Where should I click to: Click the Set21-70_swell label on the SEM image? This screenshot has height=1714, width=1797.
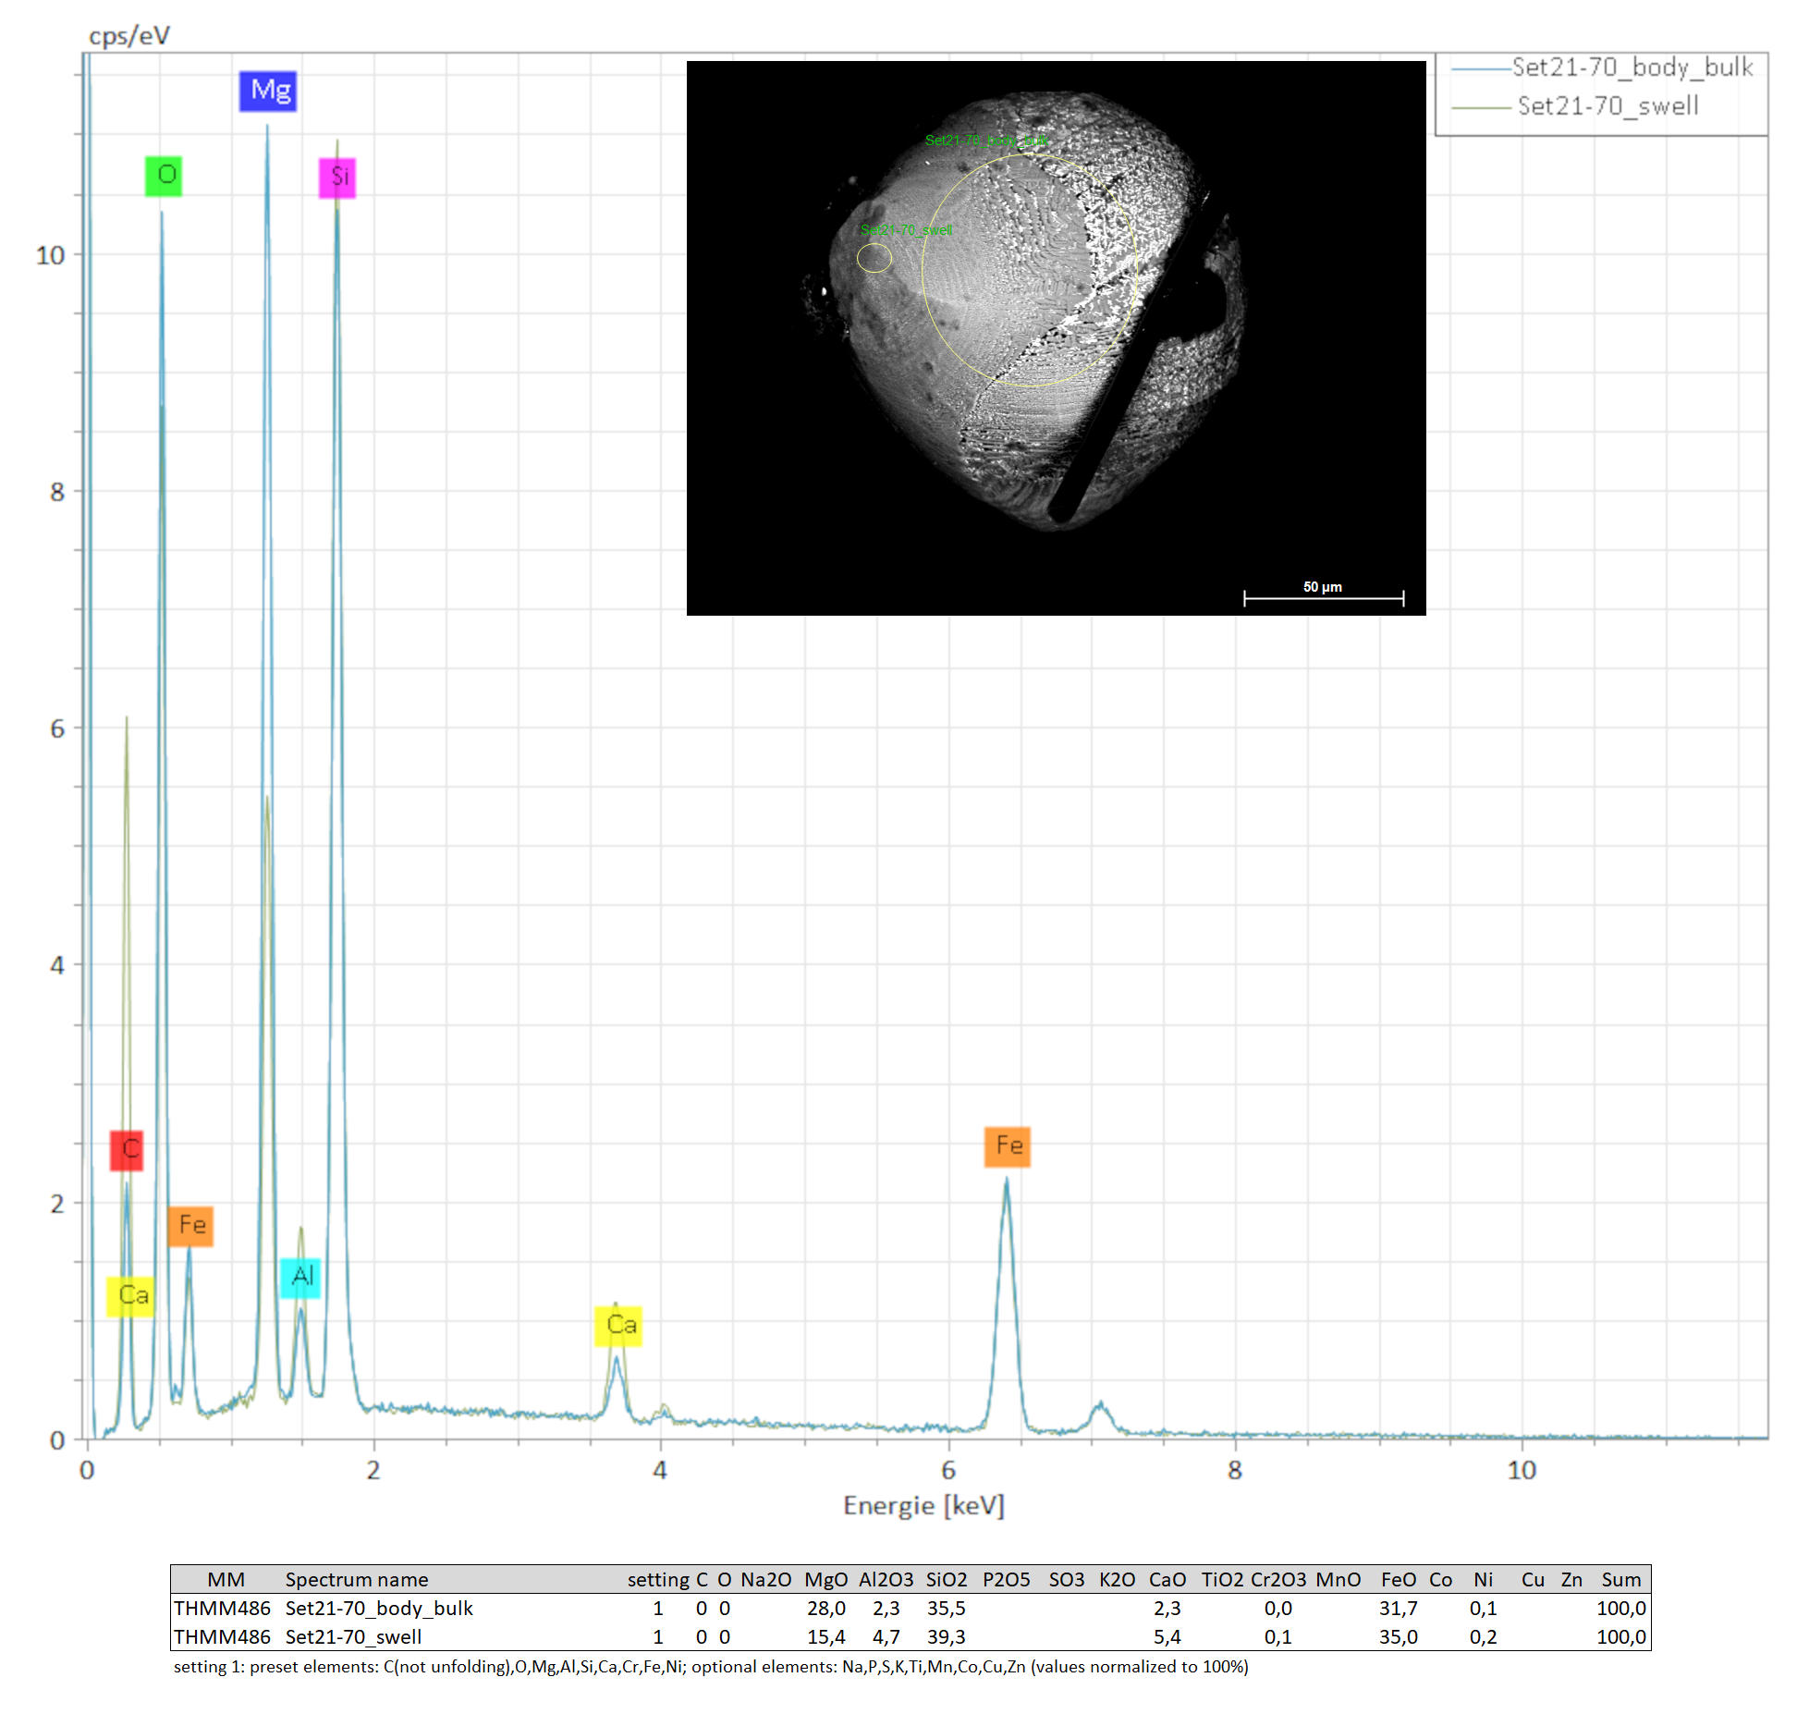(x=906, y=230)
